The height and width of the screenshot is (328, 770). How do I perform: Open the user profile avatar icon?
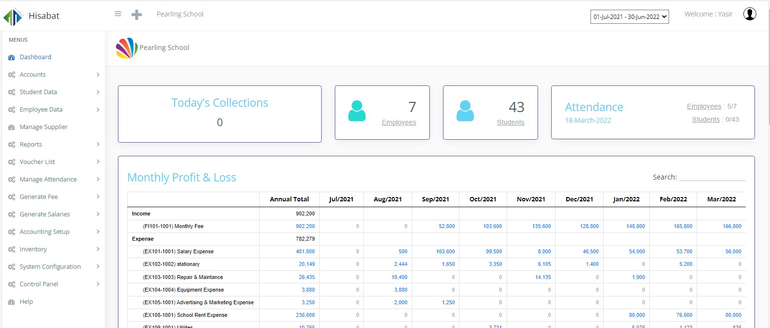point(750,14)
